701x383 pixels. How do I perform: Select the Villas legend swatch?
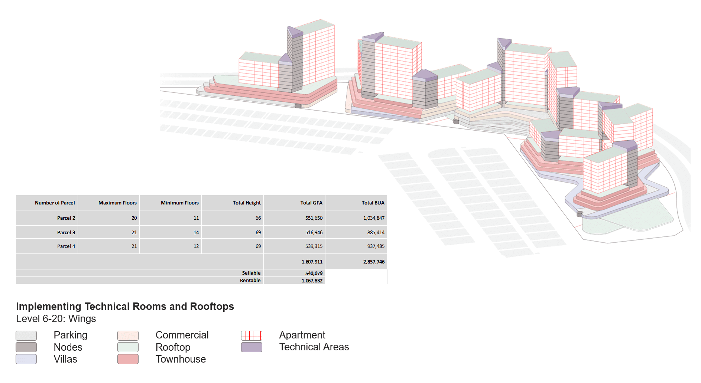pos(26,359)
